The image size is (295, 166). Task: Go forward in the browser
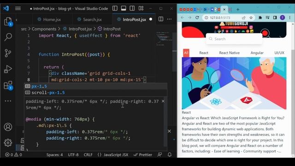click(189, 18)
